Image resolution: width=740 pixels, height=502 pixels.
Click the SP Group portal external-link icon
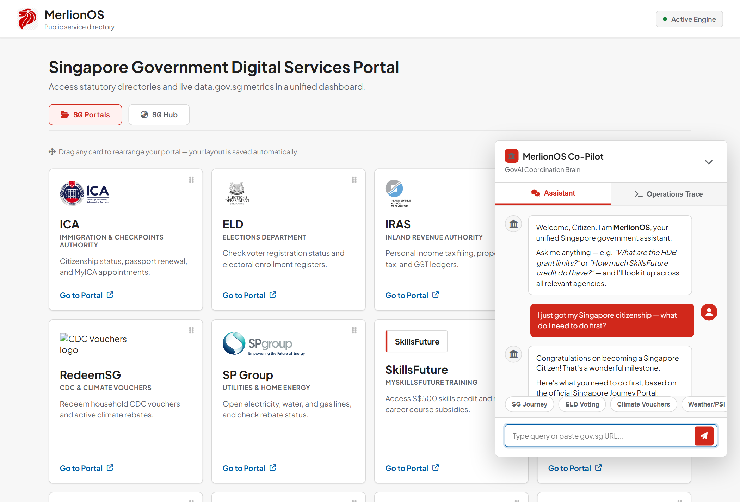pos(273,467)
